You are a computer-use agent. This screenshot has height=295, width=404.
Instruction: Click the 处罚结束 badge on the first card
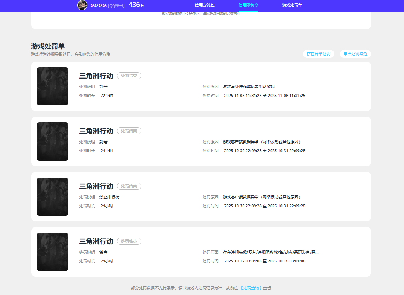click(x=129, y=75)
